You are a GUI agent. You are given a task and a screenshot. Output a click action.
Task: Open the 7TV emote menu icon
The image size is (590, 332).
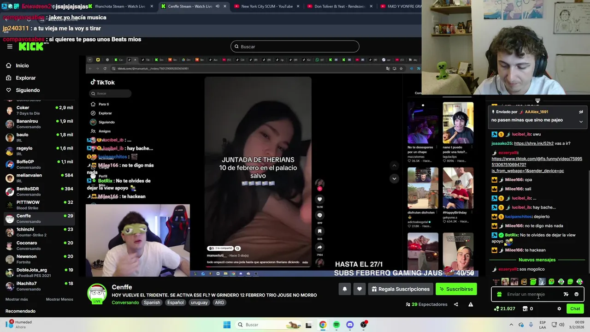tap(566, 294)
